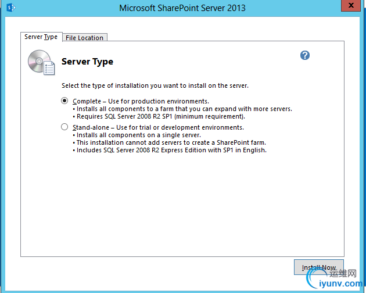Open the Server Type tab
This screenshot has height=293, width=366.
41,37
